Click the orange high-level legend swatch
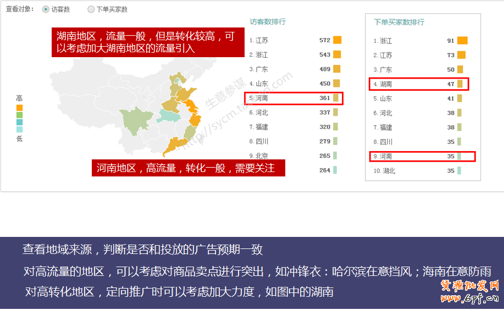Image resolution: width=504 pixels, height=310 pixels. (x=19, y=108)
